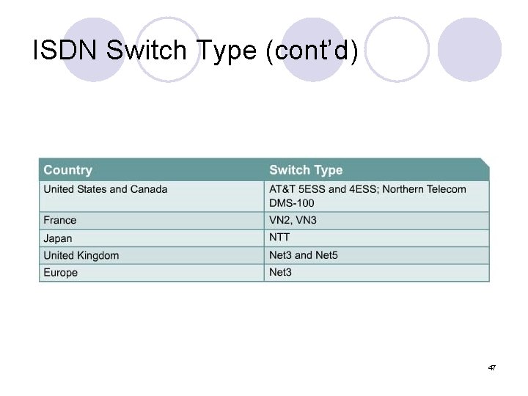Click the middle filled lavender circle
Screen dimensions: 528x396
[313, 49]
